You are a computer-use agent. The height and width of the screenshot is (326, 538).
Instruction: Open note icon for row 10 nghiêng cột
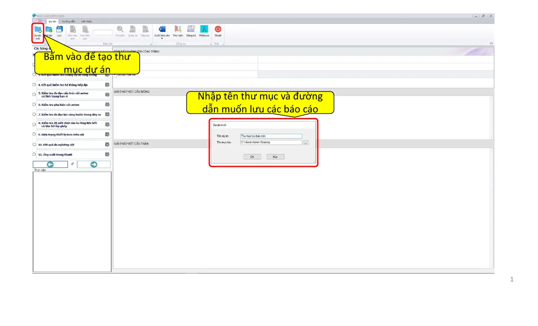tap(107, 145)
